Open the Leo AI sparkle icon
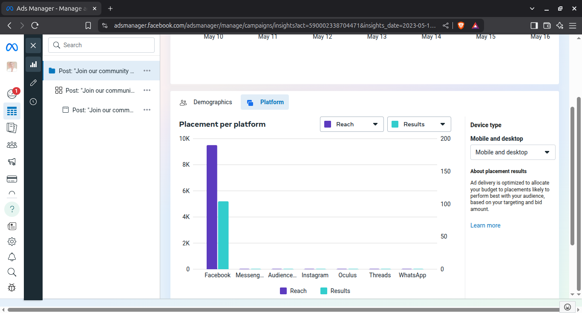 click(560, 26)
